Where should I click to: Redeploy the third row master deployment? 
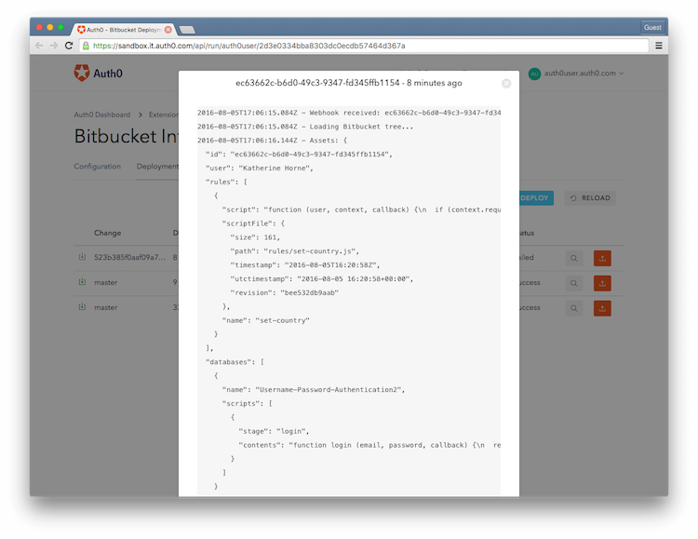point(602,308)
